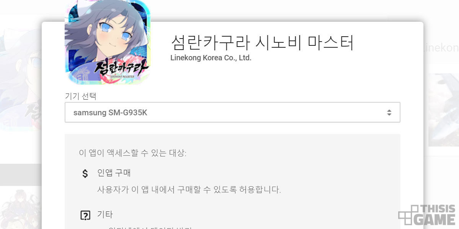Open Linekong Korea Co., Ltd. developer link

(211, 58)
